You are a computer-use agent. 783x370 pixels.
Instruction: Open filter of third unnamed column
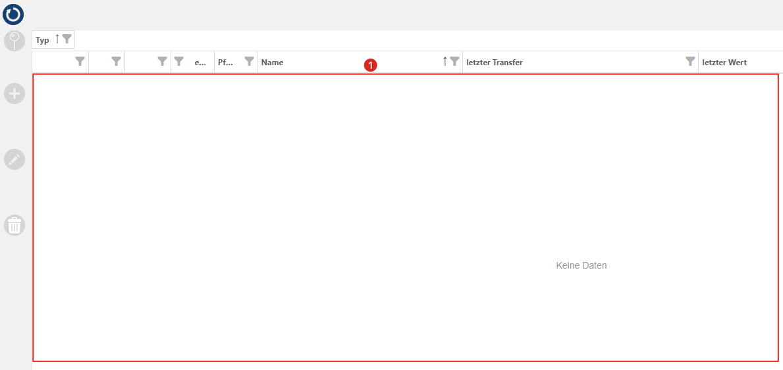click(x=163, y=62)
